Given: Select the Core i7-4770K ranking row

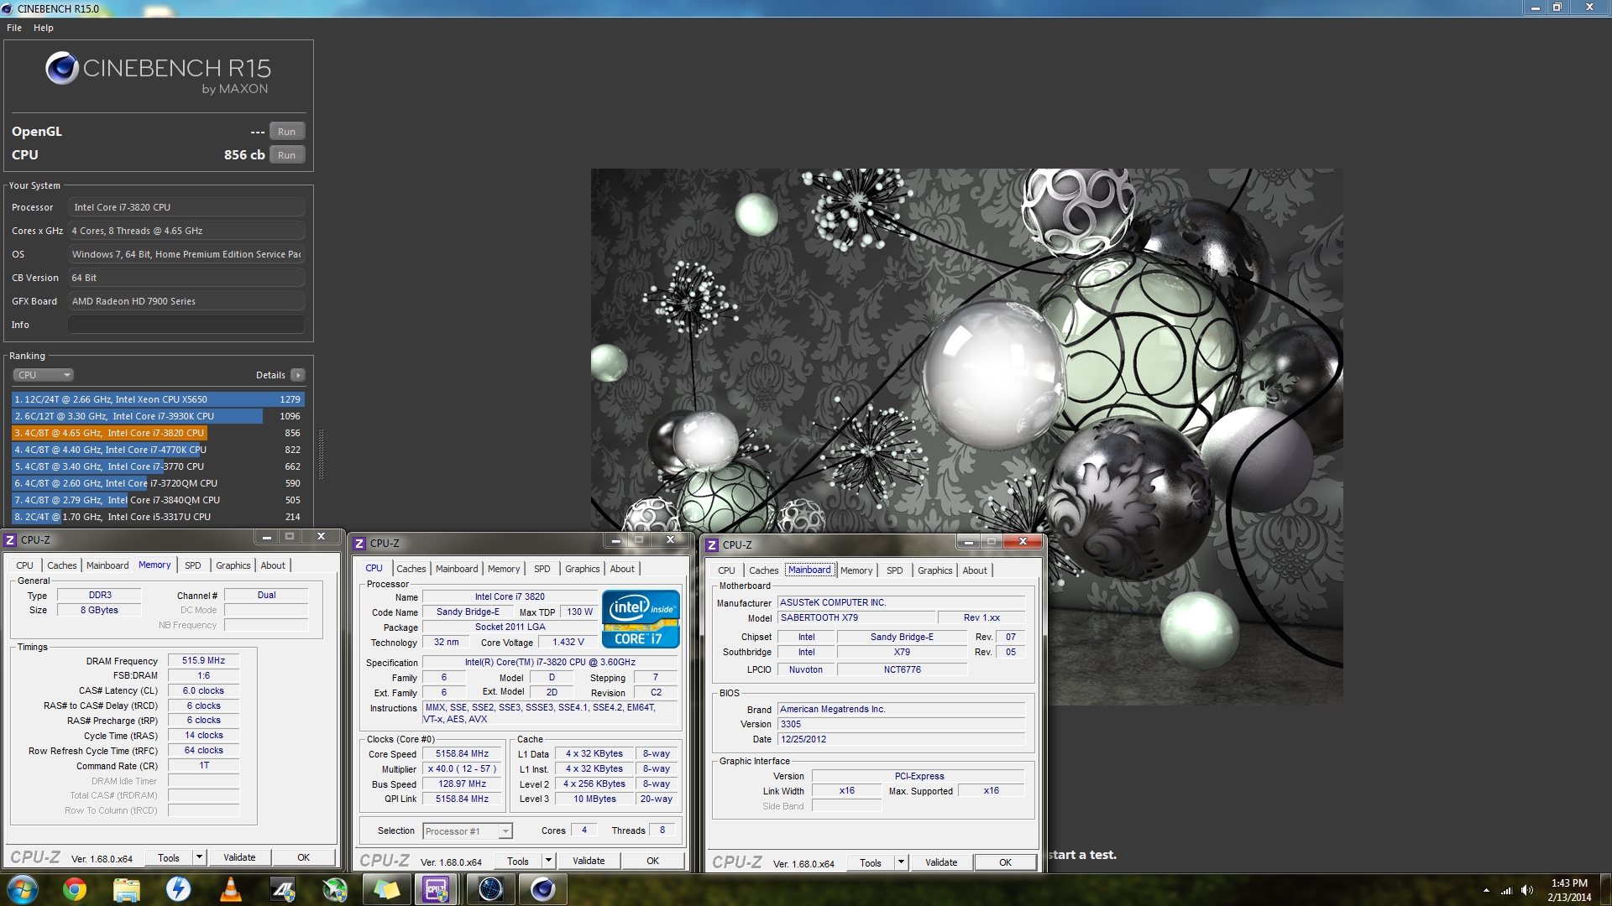Looking at the screenshot, I should click(158, 450).
